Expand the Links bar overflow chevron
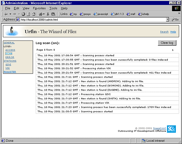The image size is (182, 144). point(179,13)
